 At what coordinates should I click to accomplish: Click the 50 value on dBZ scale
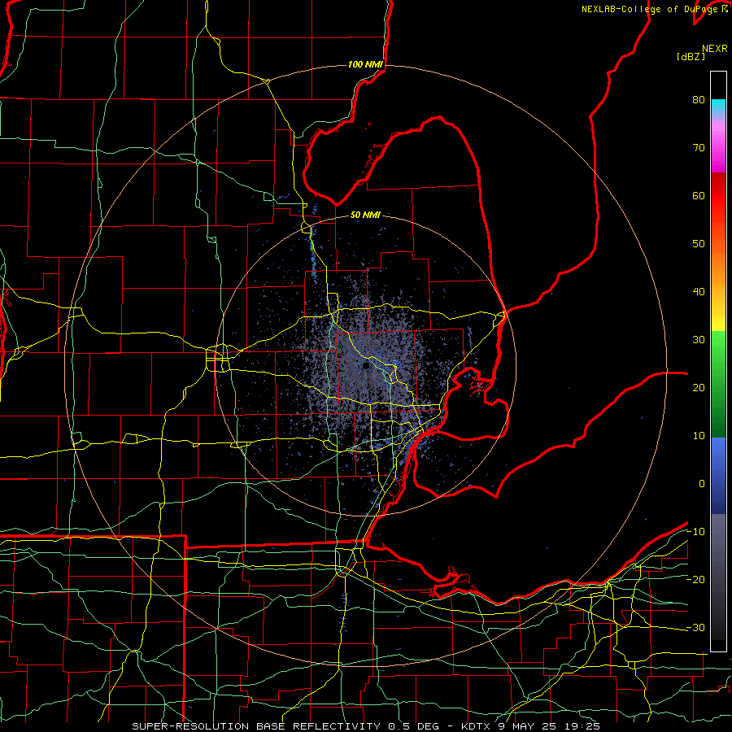tap(699, 244)
